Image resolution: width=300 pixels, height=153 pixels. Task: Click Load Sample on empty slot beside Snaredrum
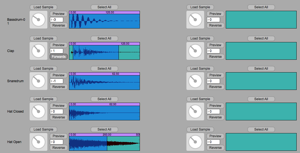tap(200, 69)
